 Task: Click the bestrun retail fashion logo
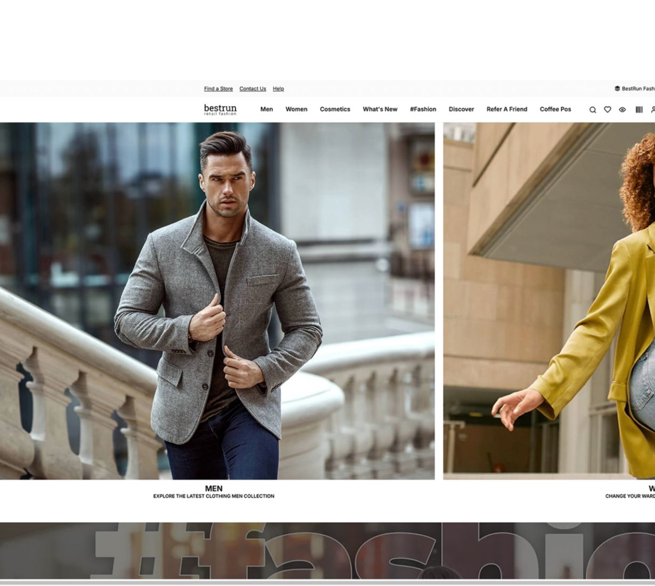[220, 110]
